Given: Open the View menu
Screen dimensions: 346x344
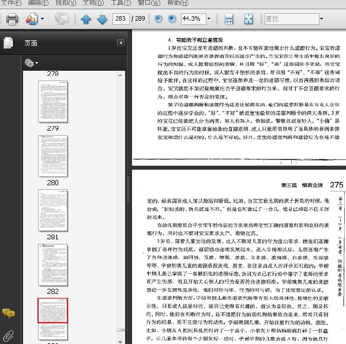Looking at the screenshot, I should 66,3.
